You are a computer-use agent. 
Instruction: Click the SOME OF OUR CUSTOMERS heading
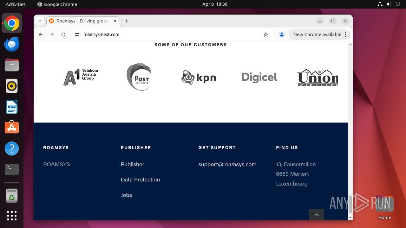pos(191,45)
